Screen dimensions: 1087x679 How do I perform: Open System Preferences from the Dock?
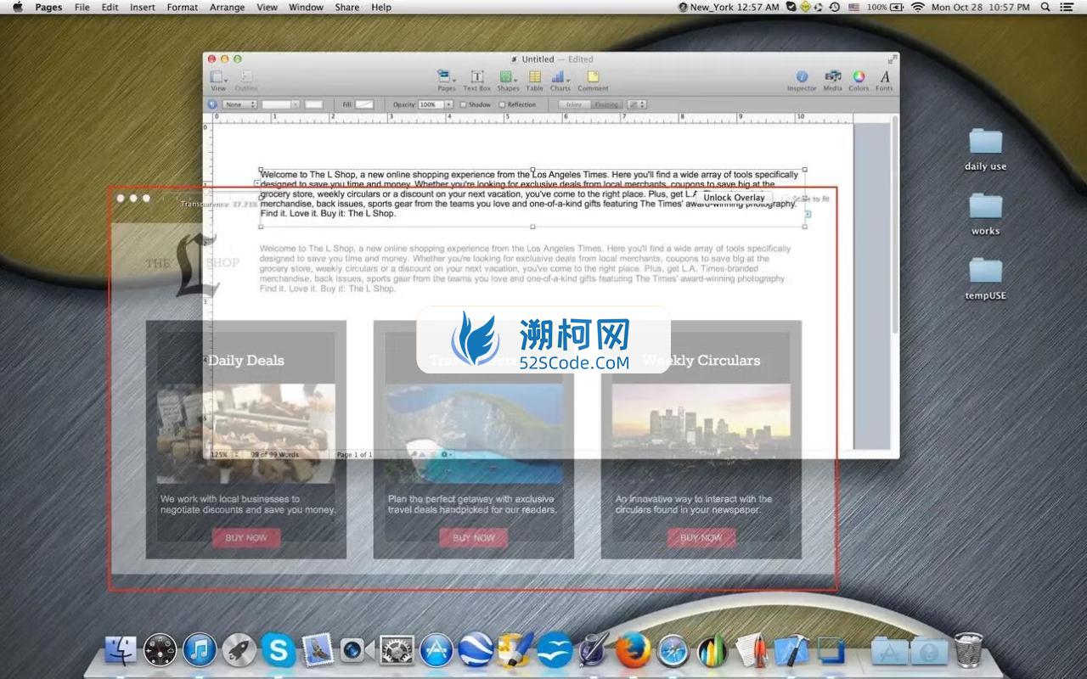click(397, 650)
